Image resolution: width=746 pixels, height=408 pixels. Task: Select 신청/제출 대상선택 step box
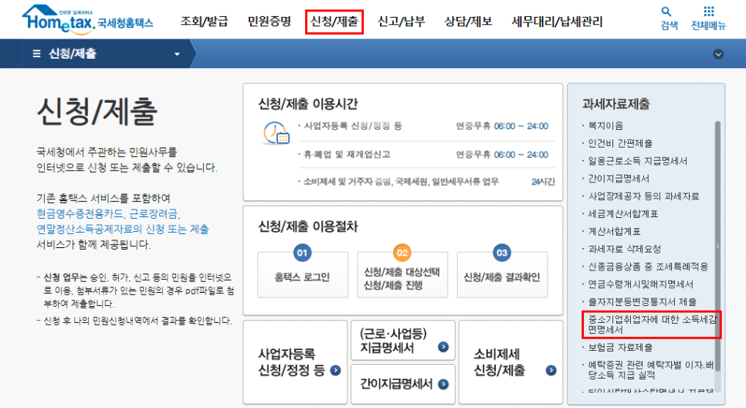pos(402,275)
